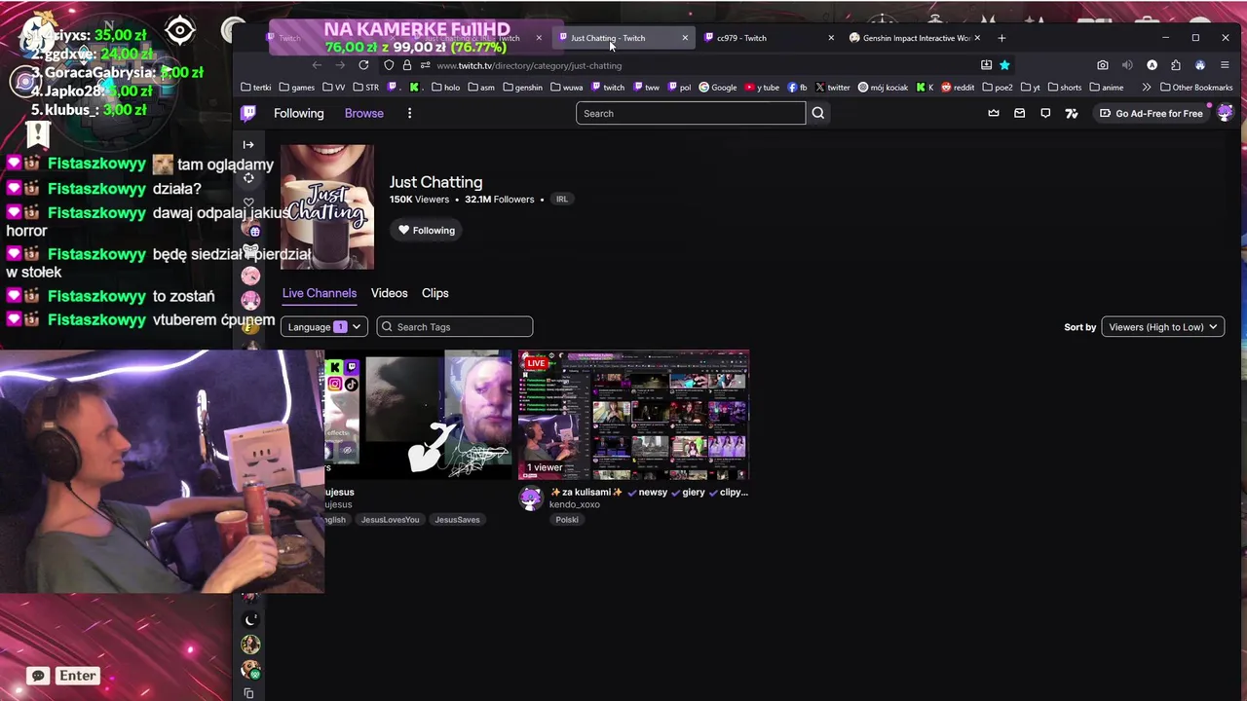Close the cc979 - Twitch tab
The width and height of the screenshot is (1247, 701).
831,38
